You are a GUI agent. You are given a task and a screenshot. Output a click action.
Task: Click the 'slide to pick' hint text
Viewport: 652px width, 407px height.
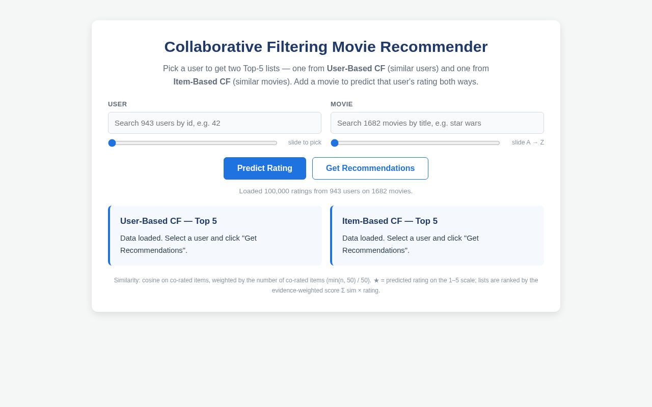point(305,142)
